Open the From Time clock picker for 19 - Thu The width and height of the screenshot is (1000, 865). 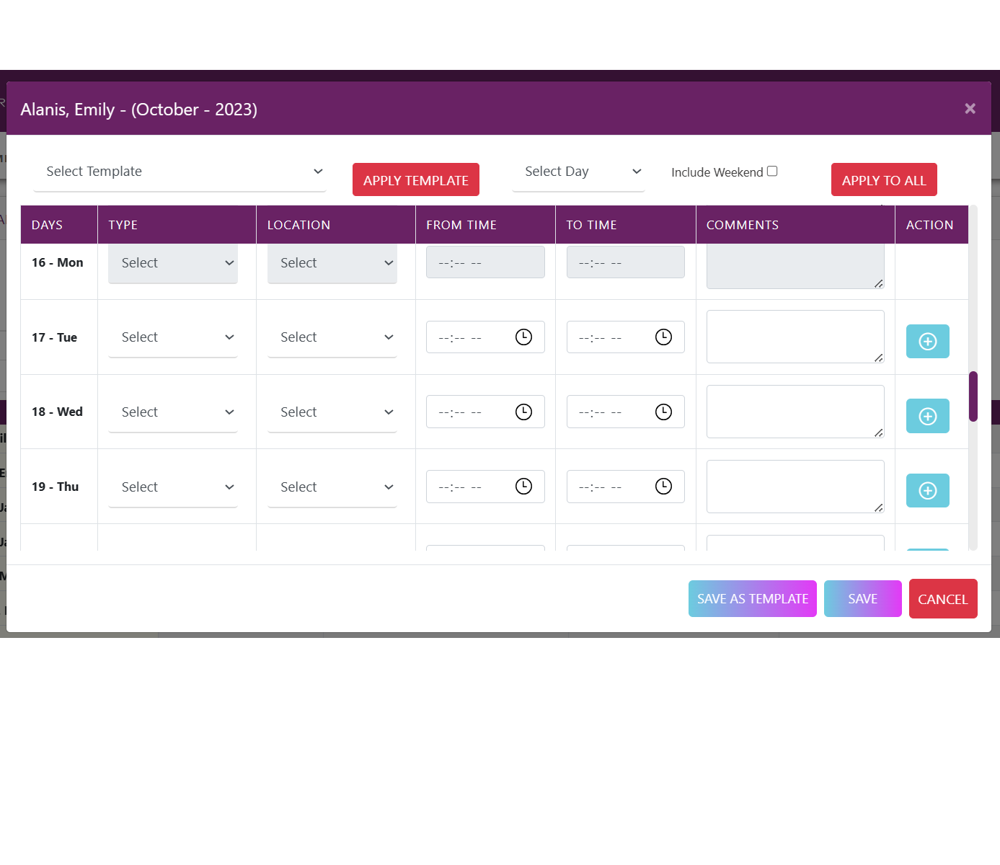523,487
